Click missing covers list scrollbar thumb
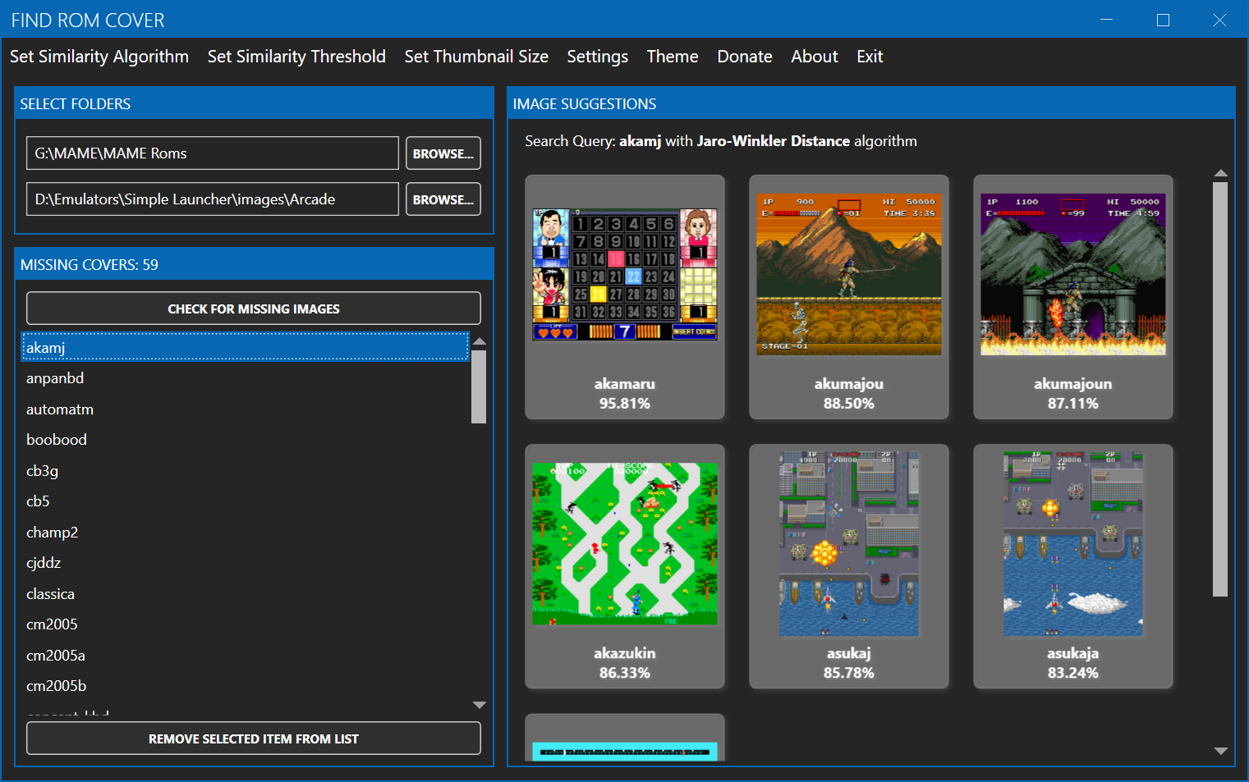The height and width of the screenshot is (782, 1249). tap(479, 386)
